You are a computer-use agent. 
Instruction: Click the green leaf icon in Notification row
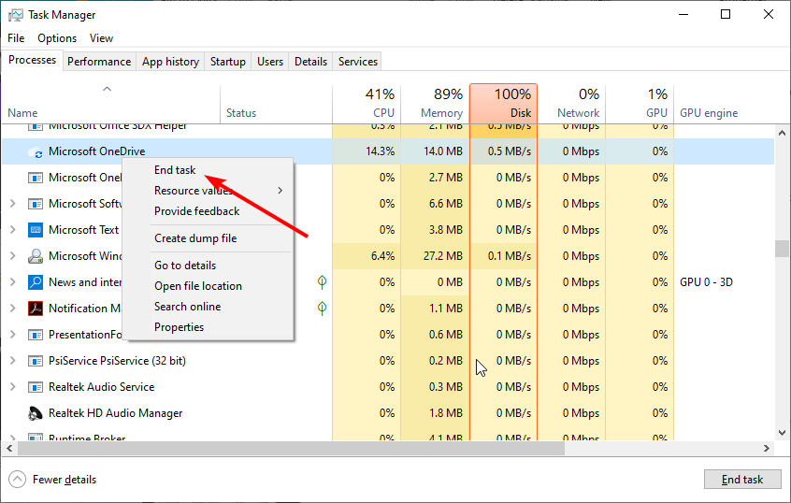[322, 309]
